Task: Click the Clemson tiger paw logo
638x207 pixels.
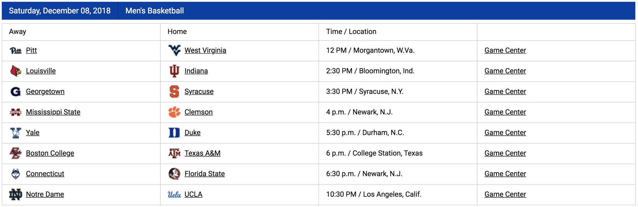Action: [174, 112]
